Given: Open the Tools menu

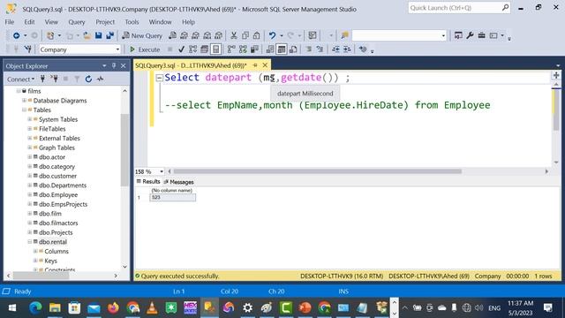Looking at the screenshot, I should (132, 22).
